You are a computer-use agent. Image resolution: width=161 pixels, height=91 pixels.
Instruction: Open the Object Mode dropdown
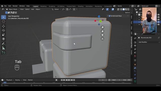pyautogui.click(x=12, y=9)
